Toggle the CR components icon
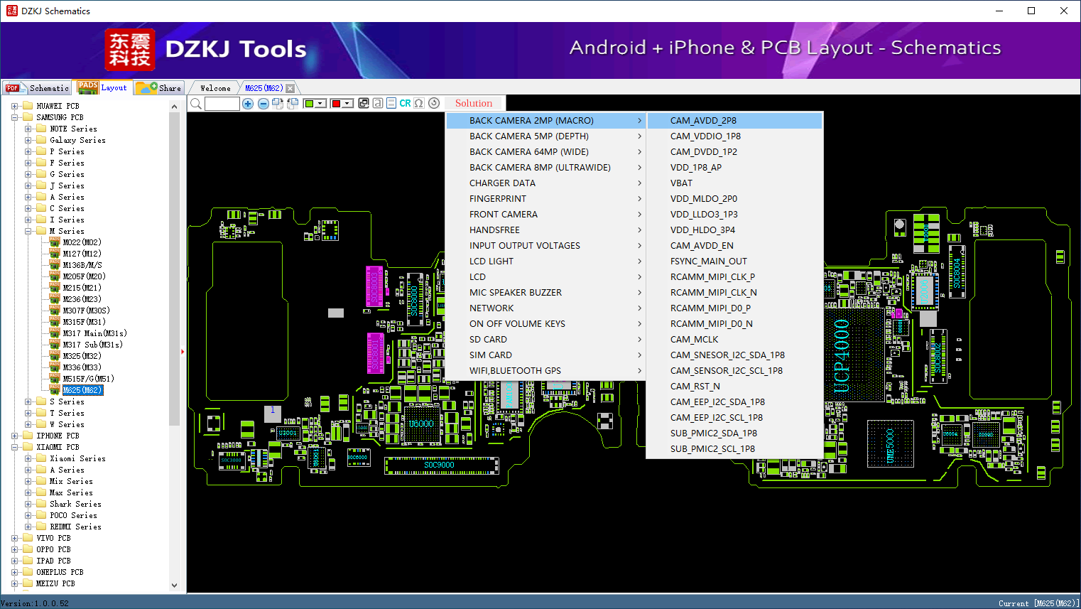The width and height of the screenshot is (1081, 609). 405,103
